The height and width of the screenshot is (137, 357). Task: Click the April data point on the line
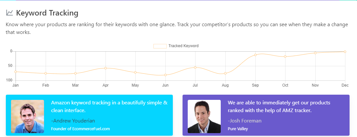point(106,68)
